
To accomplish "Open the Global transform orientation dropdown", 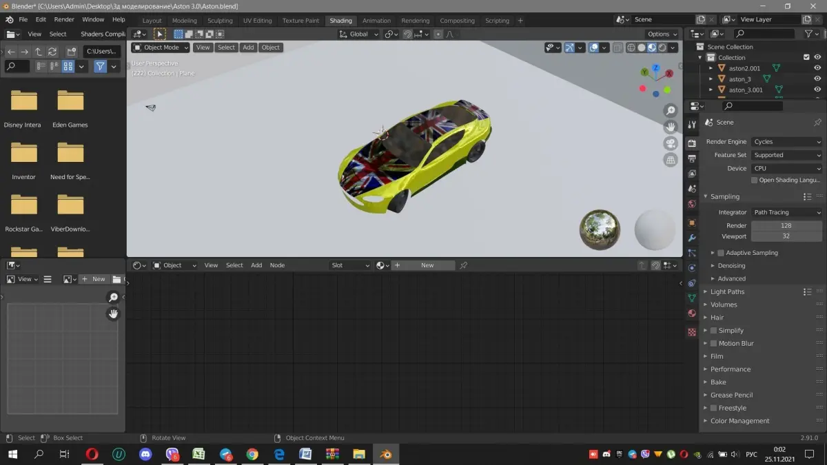I will point(358,34).
